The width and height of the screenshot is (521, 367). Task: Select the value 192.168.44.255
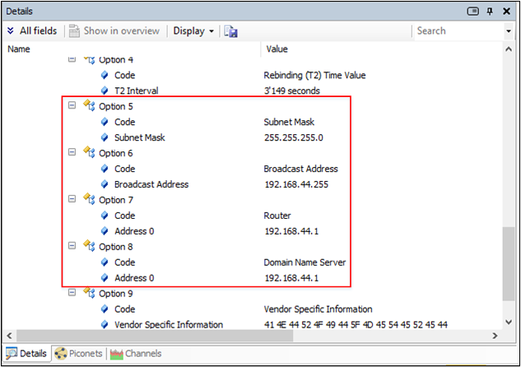296,184
